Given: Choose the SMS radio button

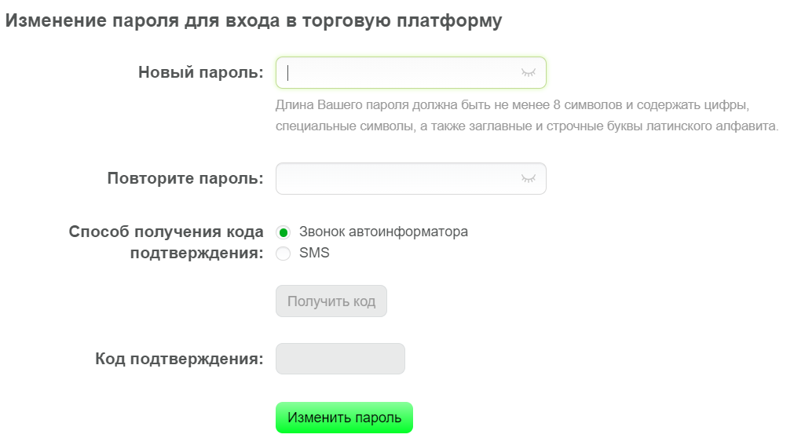Looking at the screenshot, I should pyautogui.click(x=283, y=254).
